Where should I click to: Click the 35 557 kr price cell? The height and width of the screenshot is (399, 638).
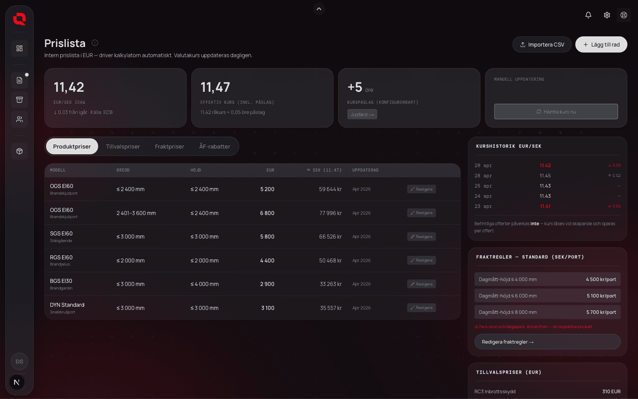click(331, 308)
